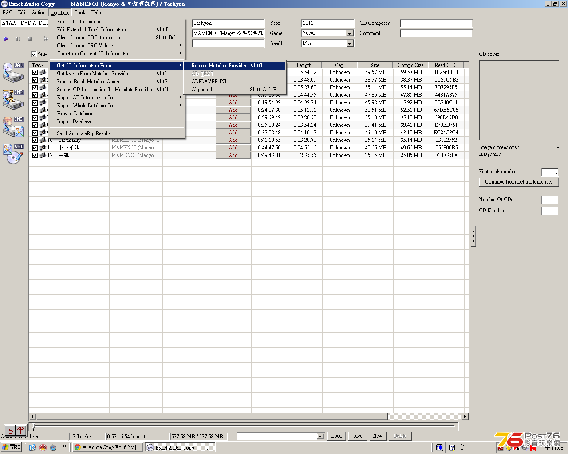This screenshot has width=568, height=454.
Task: Open the Tools menu
Action: click(80, 12)
